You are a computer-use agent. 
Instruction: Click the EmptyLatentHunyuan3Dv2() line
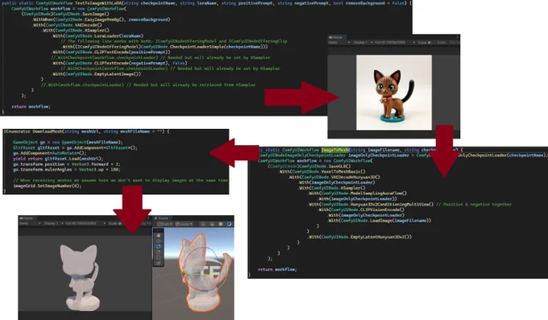click(x=360, y=237)
